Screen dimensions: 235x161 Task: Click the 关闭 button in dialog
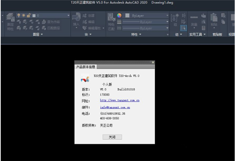coord(112,137)
